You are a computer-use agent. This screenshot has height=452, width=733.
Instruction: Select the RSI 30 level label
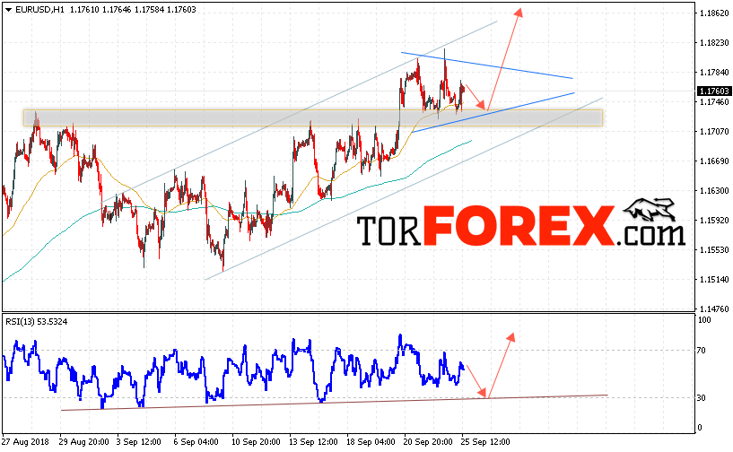pyautogui.click(x=702, y=398)
